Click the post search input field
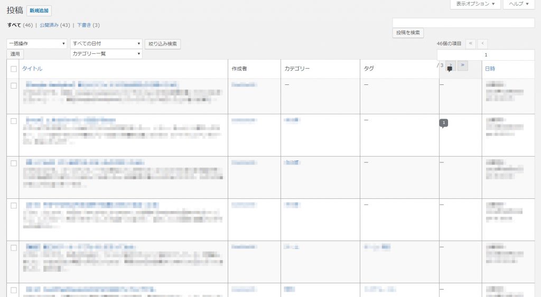Screen dimensions: 541x297 (463, 23)
